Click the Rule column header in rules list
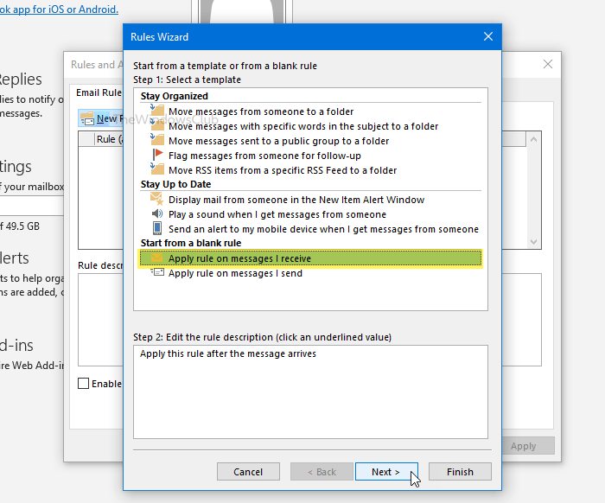 tap(109, 139)
